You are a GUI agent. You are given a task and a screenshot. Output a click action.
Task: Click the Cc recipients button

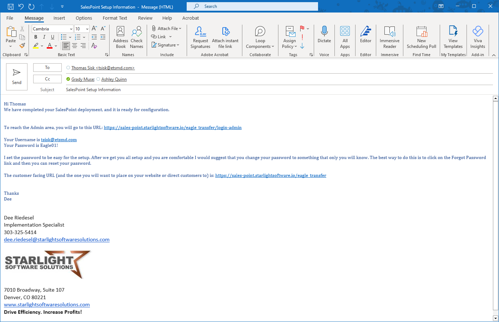click(47, 79)
